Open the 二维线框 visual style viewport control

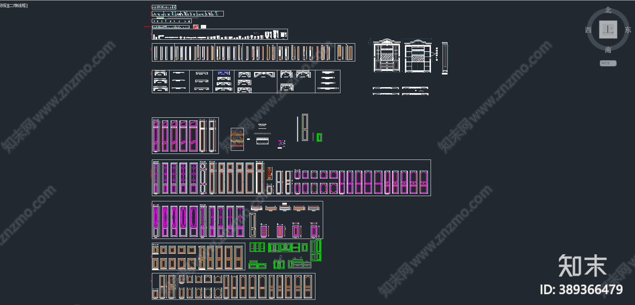(17, 6)
